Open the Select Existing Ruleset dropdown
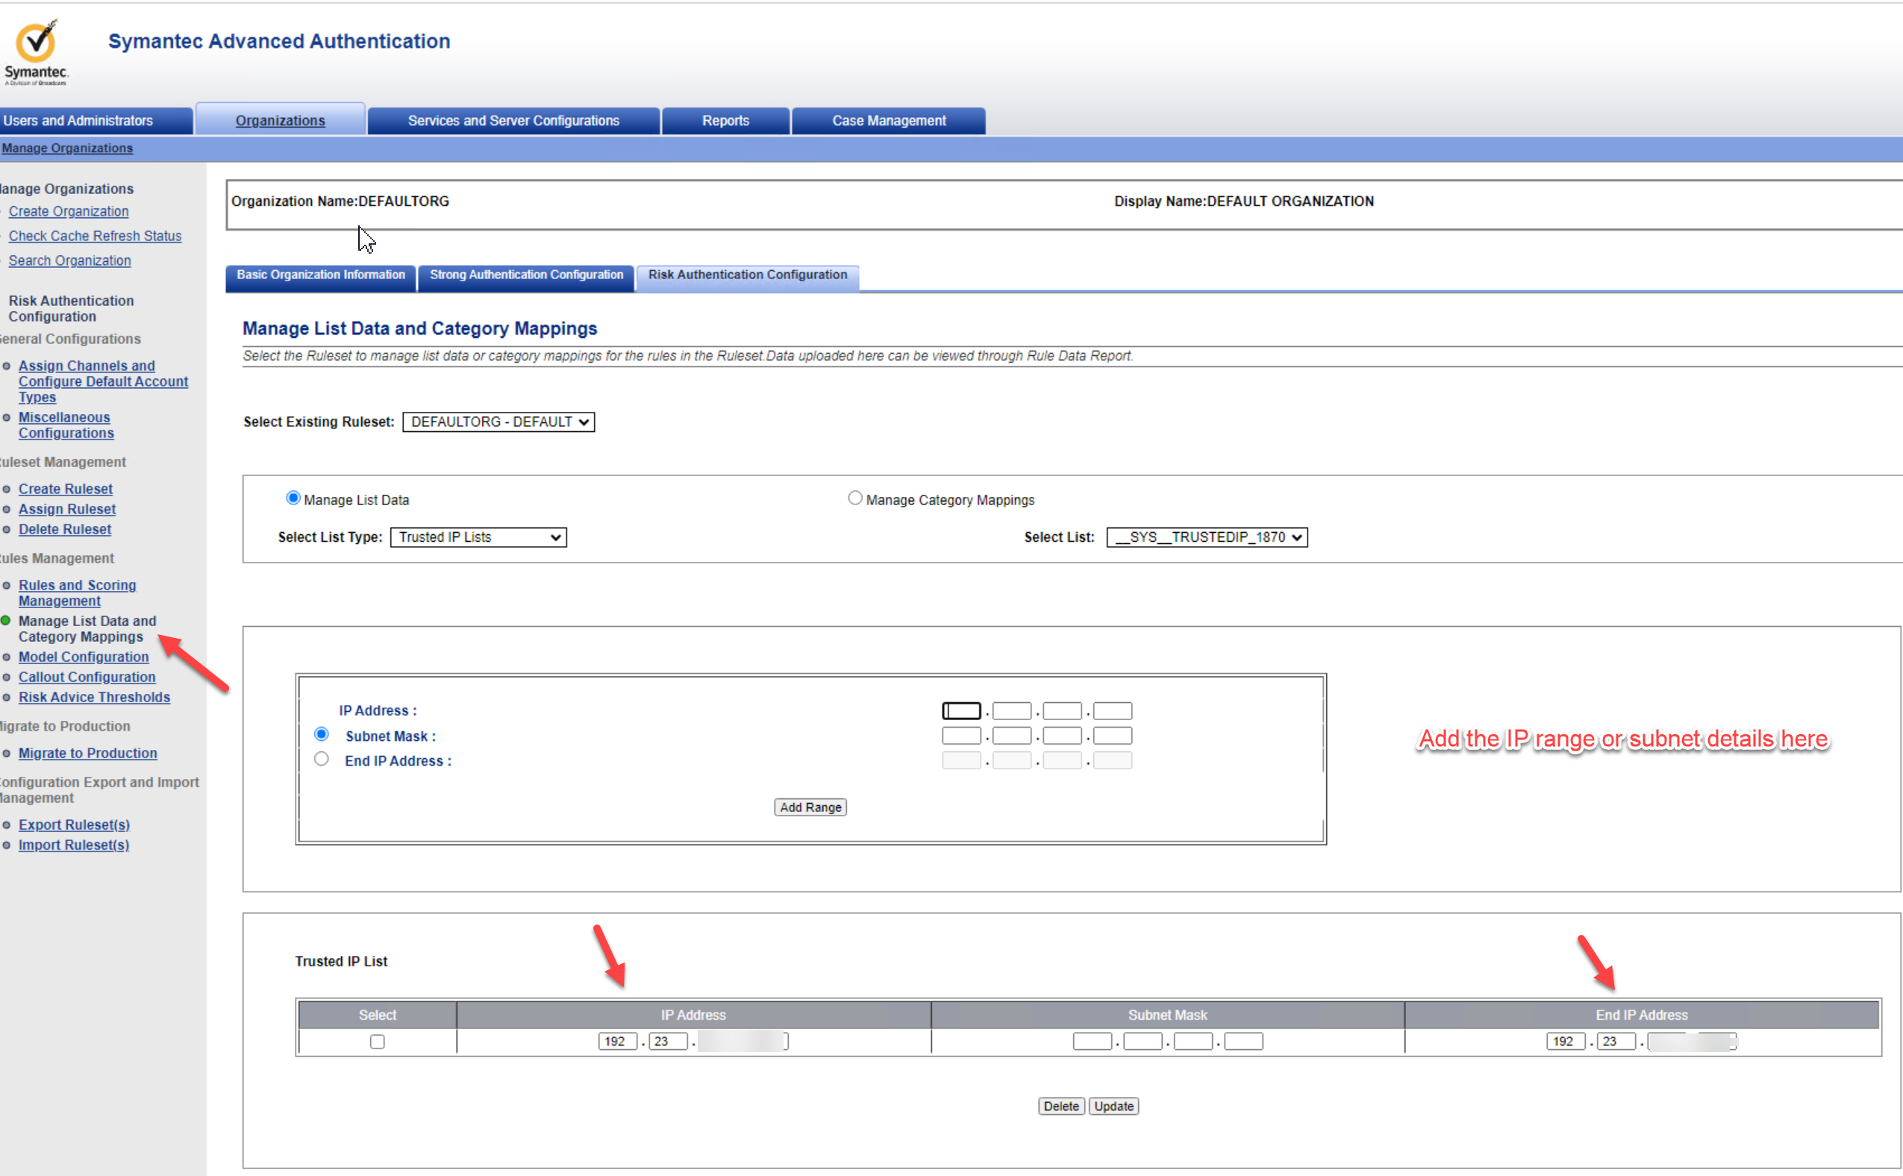1903x1176 pixels. tap(499, 422)
